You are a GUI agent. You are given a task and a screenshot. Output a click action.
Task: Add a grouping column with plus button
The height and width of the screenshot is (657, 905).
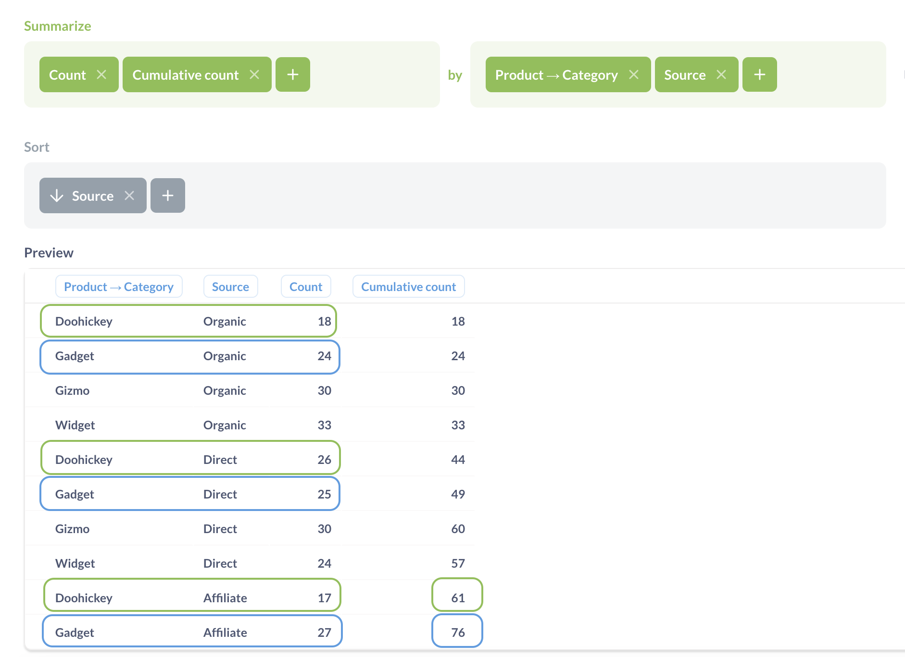tap(759, 74)
